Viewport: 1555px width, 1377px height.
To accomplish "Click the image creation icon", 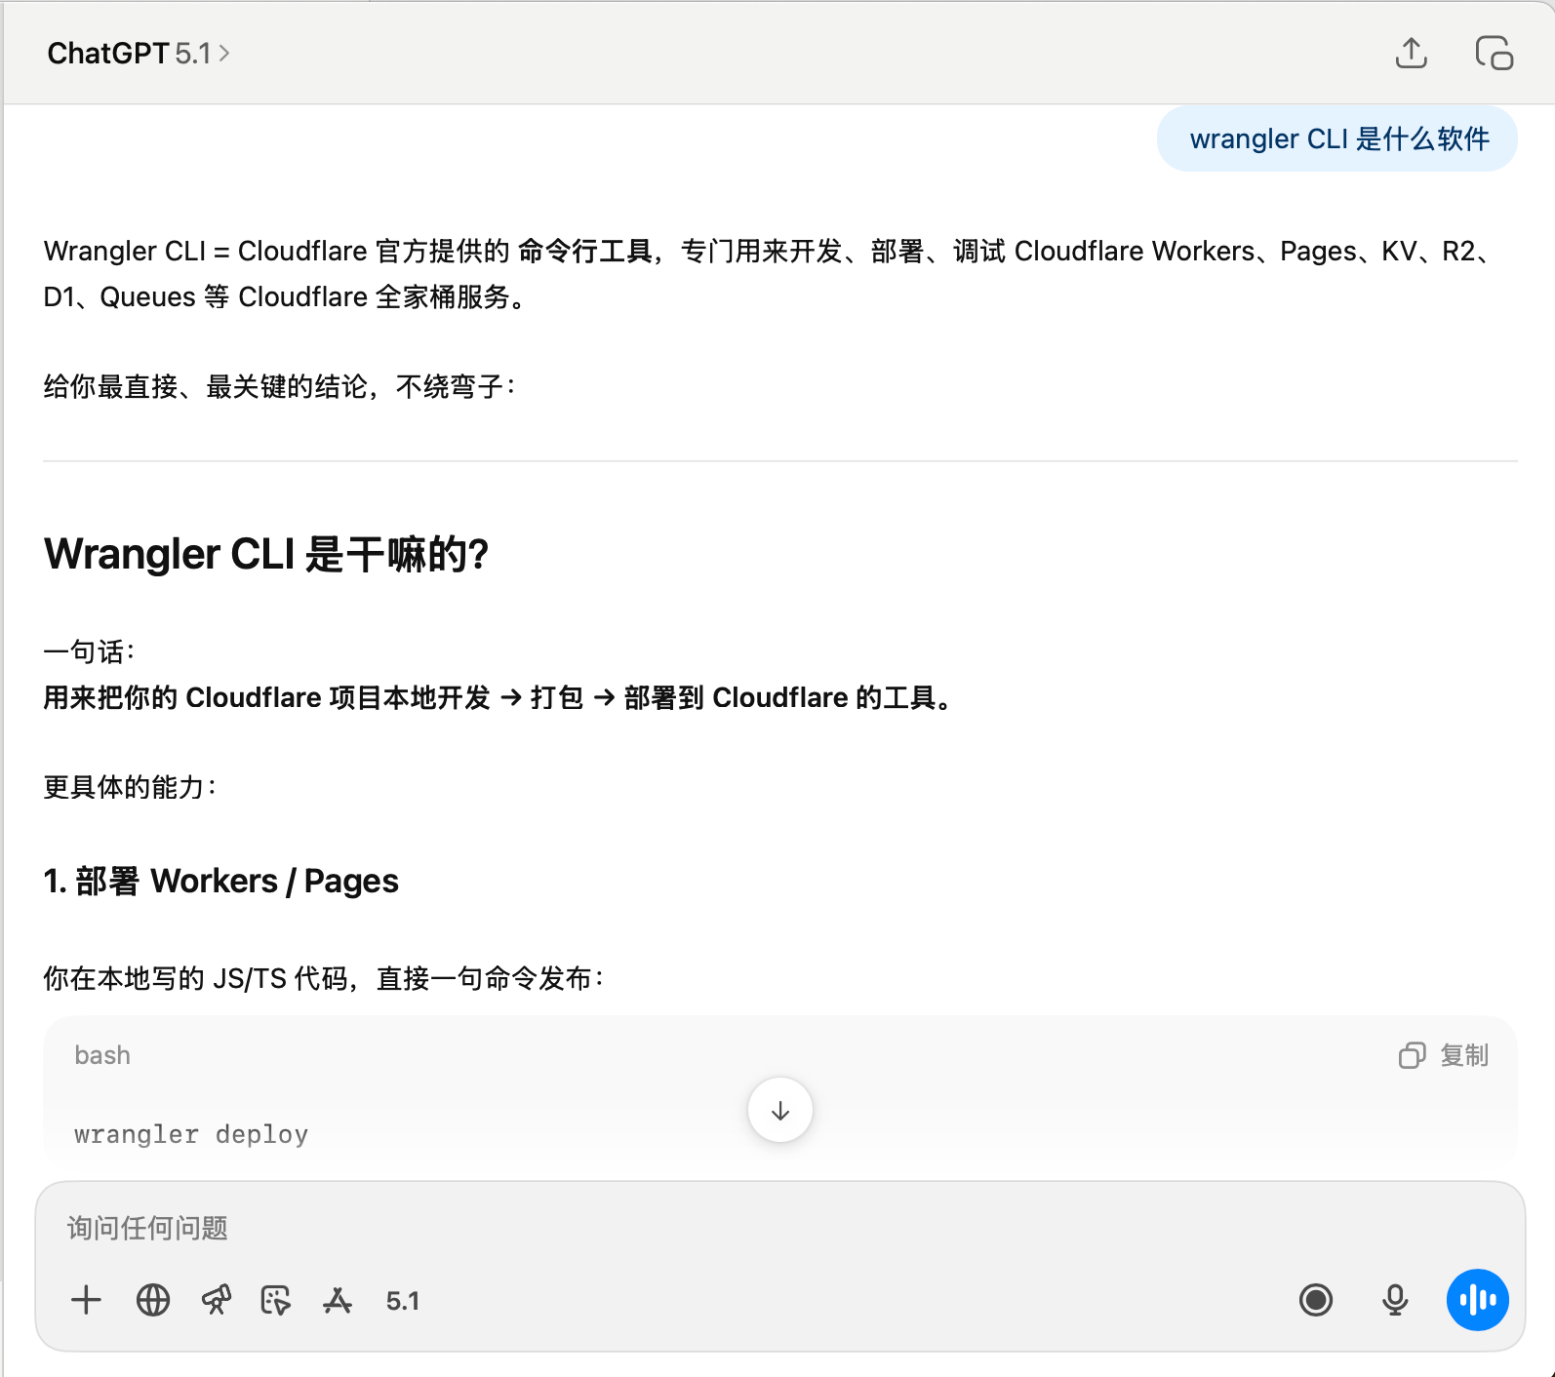I will point(276,1300).
